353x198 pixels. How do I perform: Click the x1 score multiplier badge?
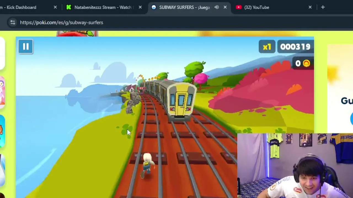click(267, 47)
